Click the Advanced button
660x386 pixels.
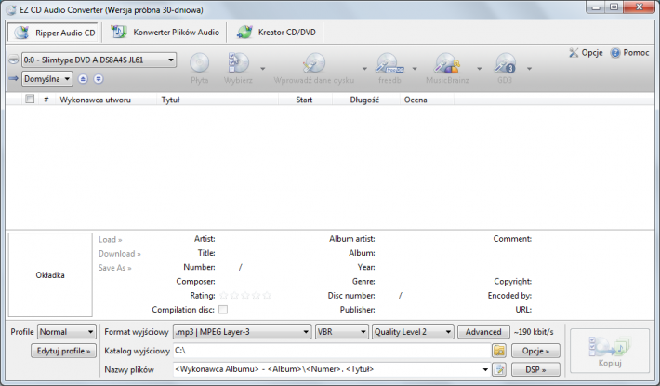point(483,332)
